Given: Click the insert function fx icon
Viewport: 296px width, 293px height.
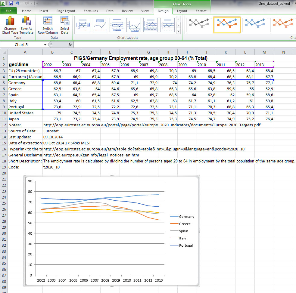Looking at the screenshot, I should (x=70, y=45).
